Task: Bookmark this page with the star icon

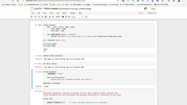Action: click(x=118, y=1)
